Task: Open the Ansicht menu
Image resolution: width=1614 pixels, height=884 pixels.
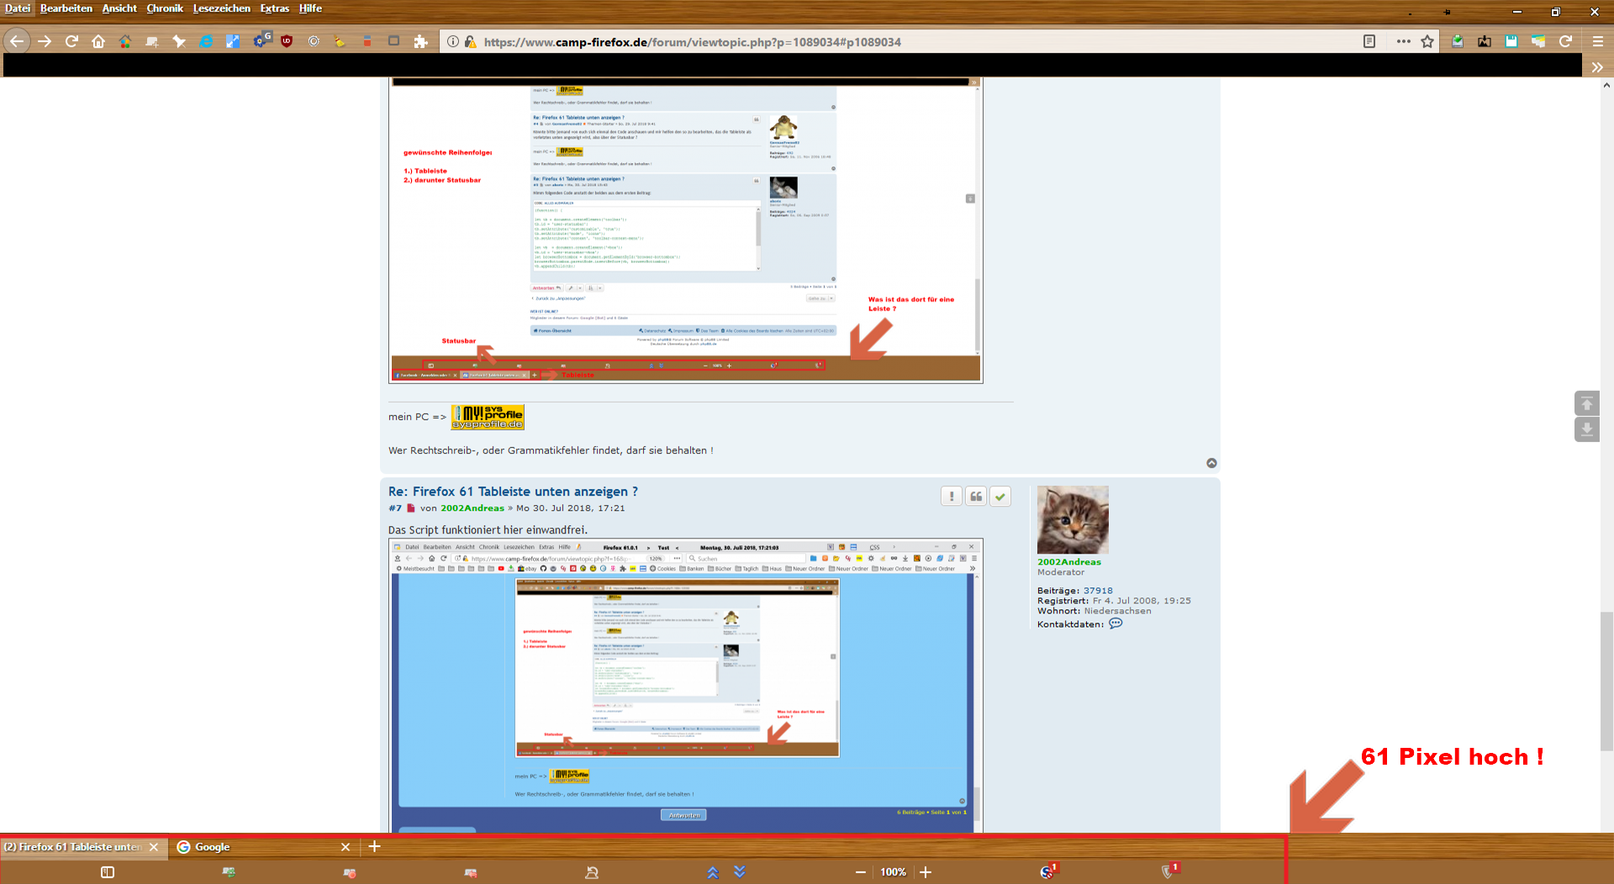Action: pyautogui.click(x=119, y=8)
